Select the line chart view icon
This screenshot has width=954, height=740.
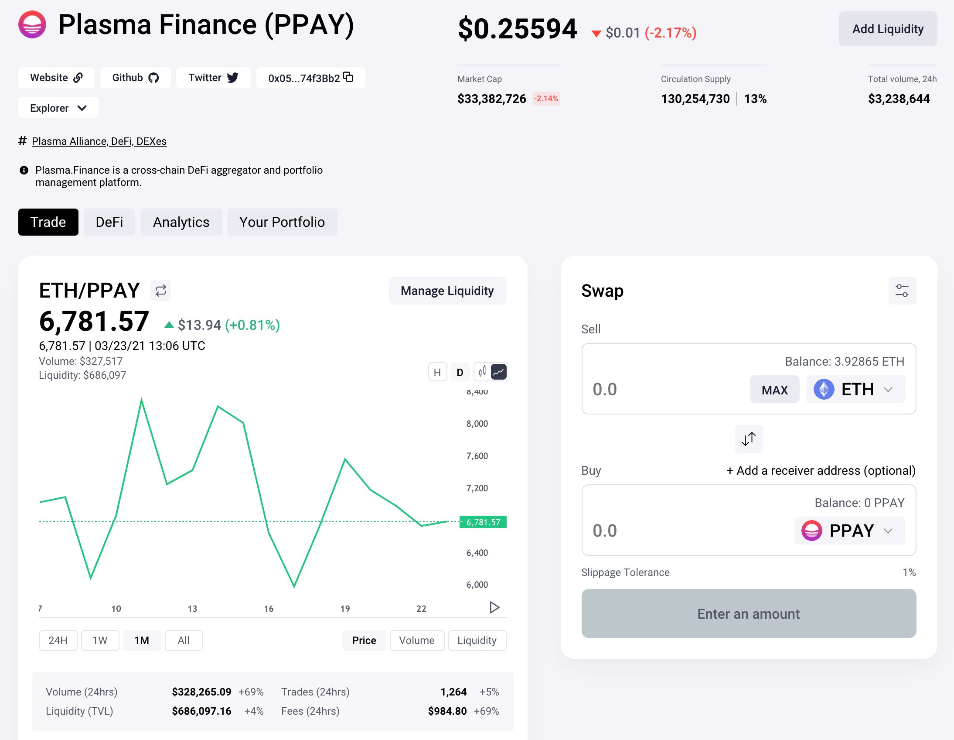[x=499, y=372]
